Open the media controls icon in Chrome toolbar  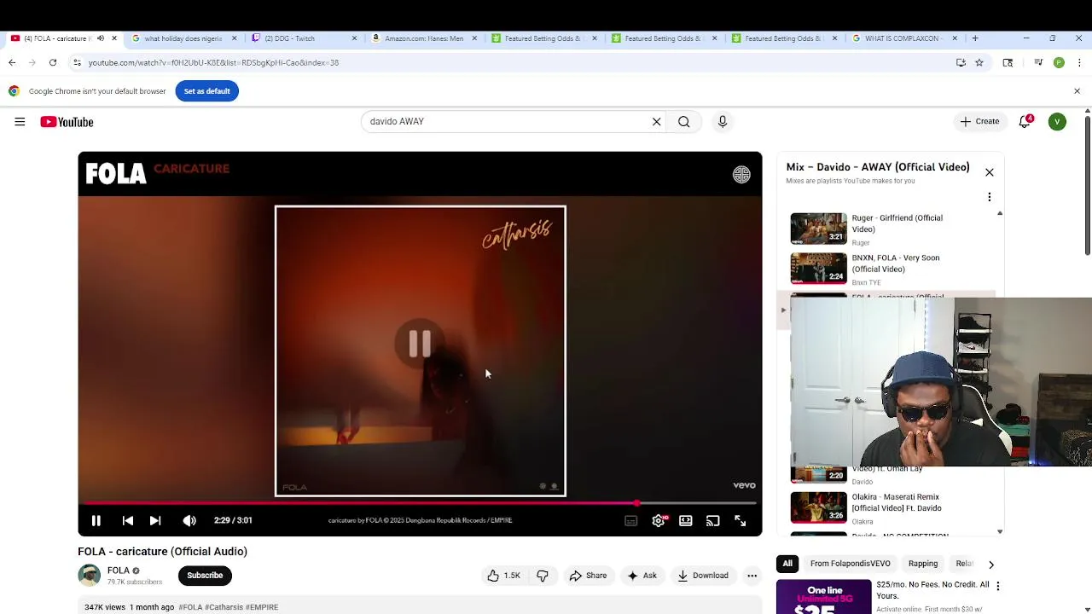coord(1038,62)
